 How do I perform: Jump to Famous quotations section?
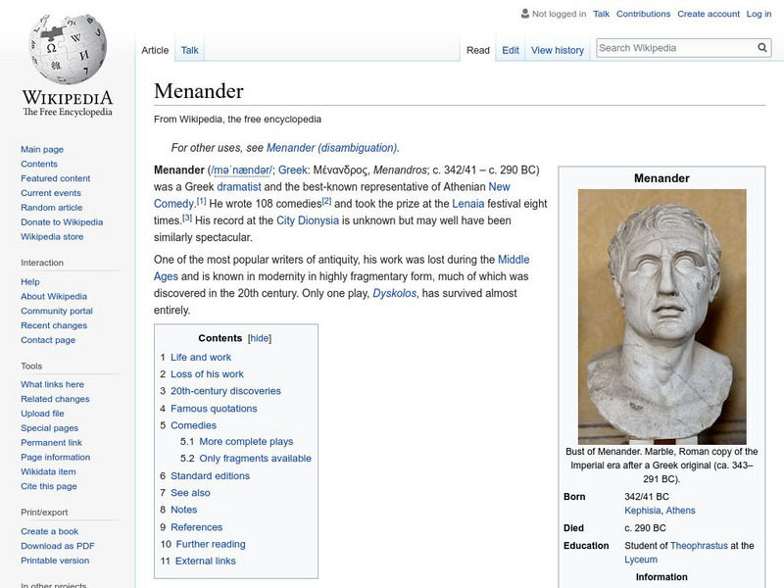pos(214,409)
